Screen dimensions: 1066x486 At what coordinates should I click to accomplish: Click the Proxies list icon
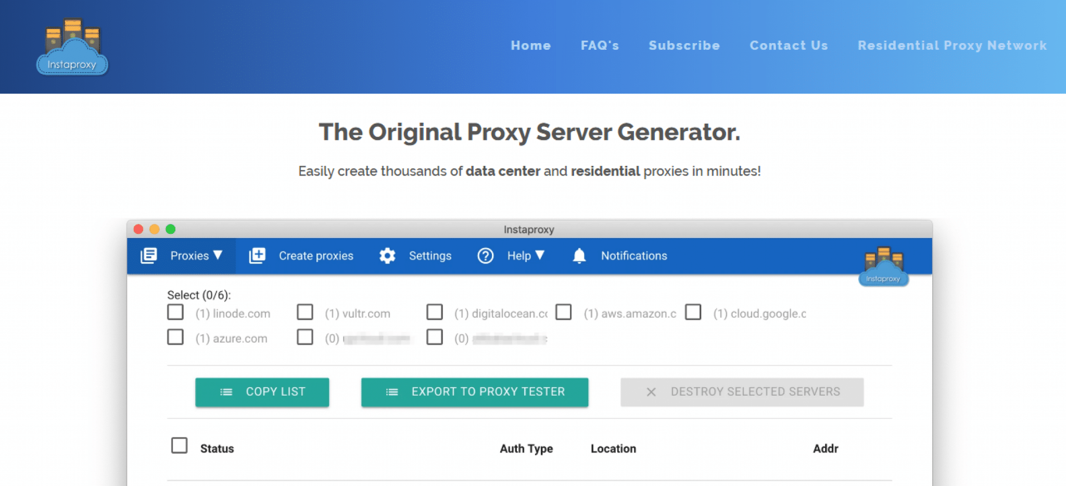click(149, 255)
